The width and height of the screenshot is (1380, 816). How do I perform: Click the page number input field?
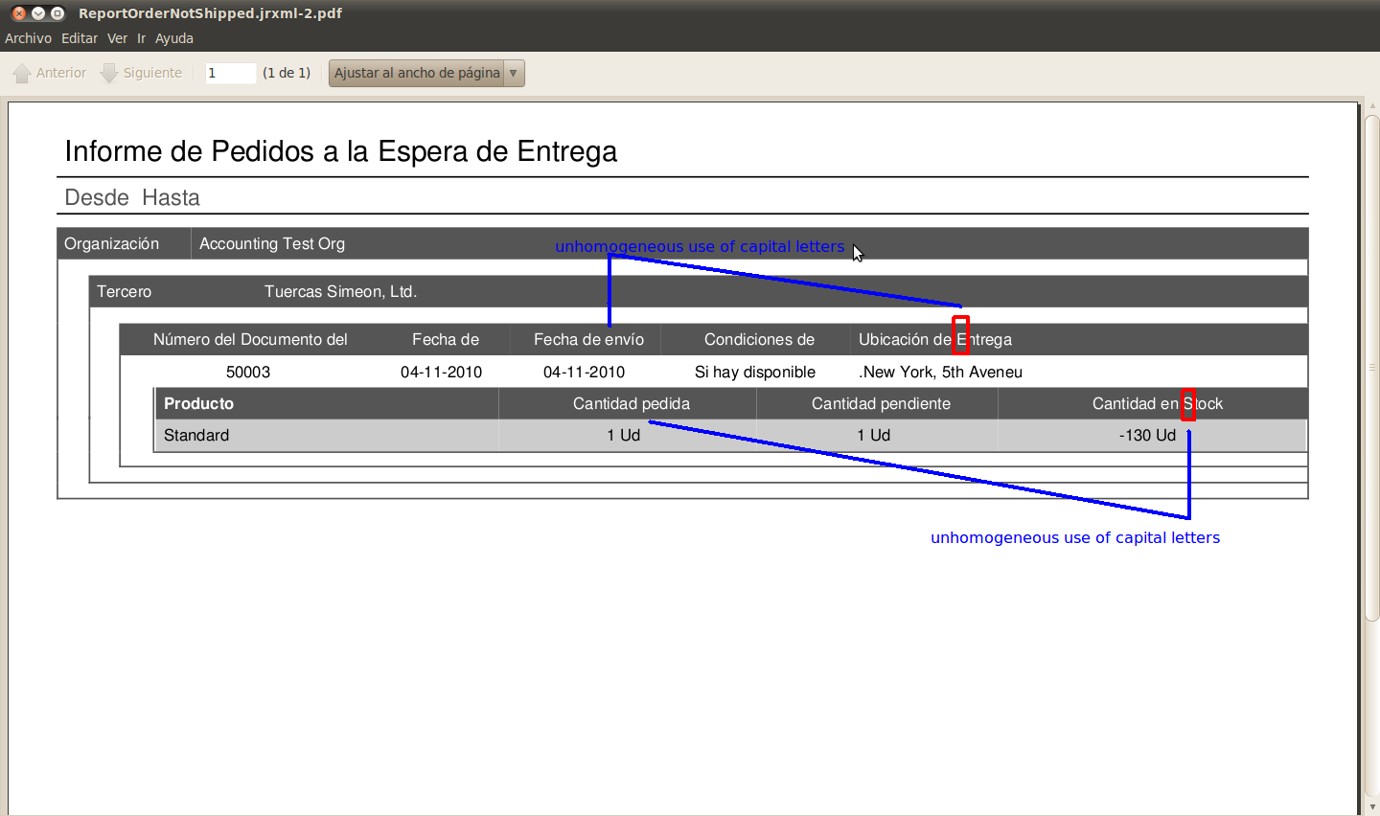(x=231, y=73)
